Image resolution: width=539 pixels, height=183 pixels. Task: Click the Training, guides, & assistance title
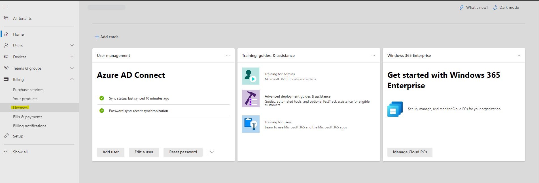click(x=268, y=55)
